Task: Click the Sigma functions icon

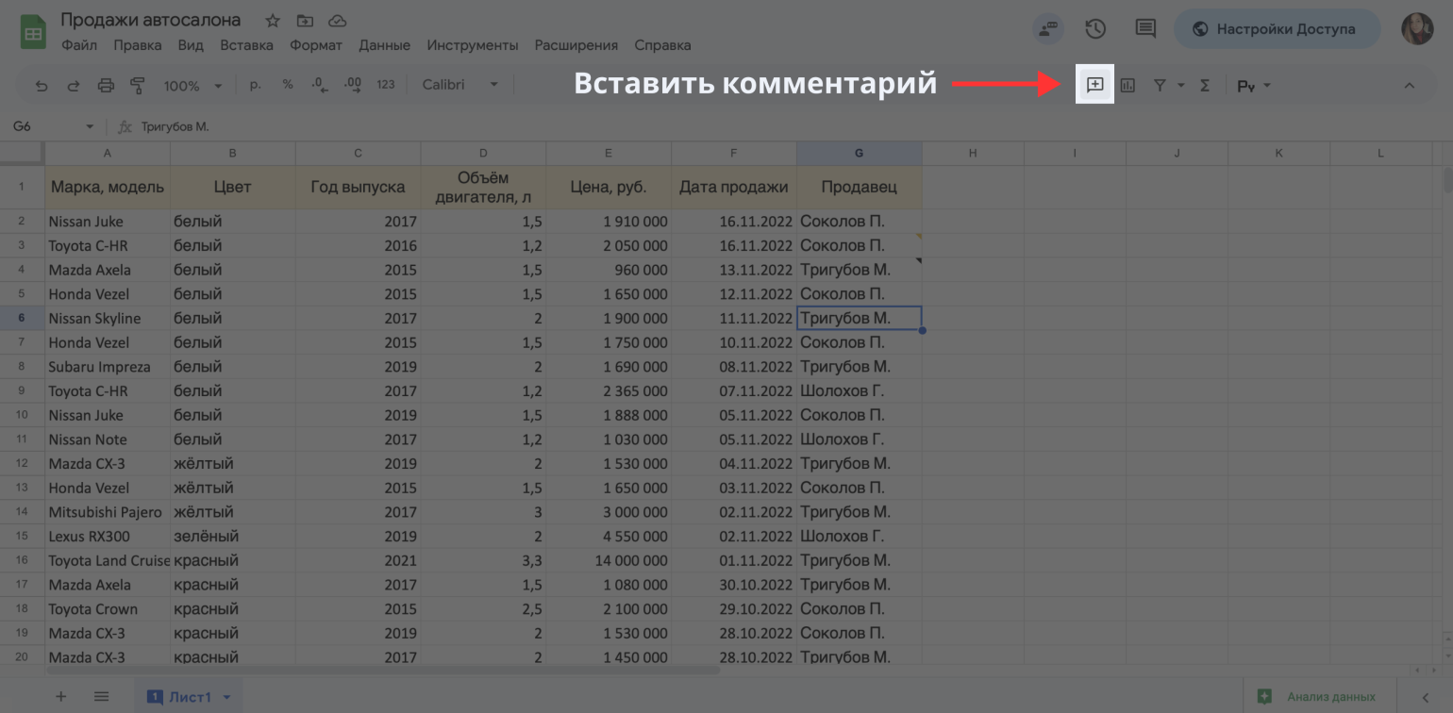Action: [1205, 86]
